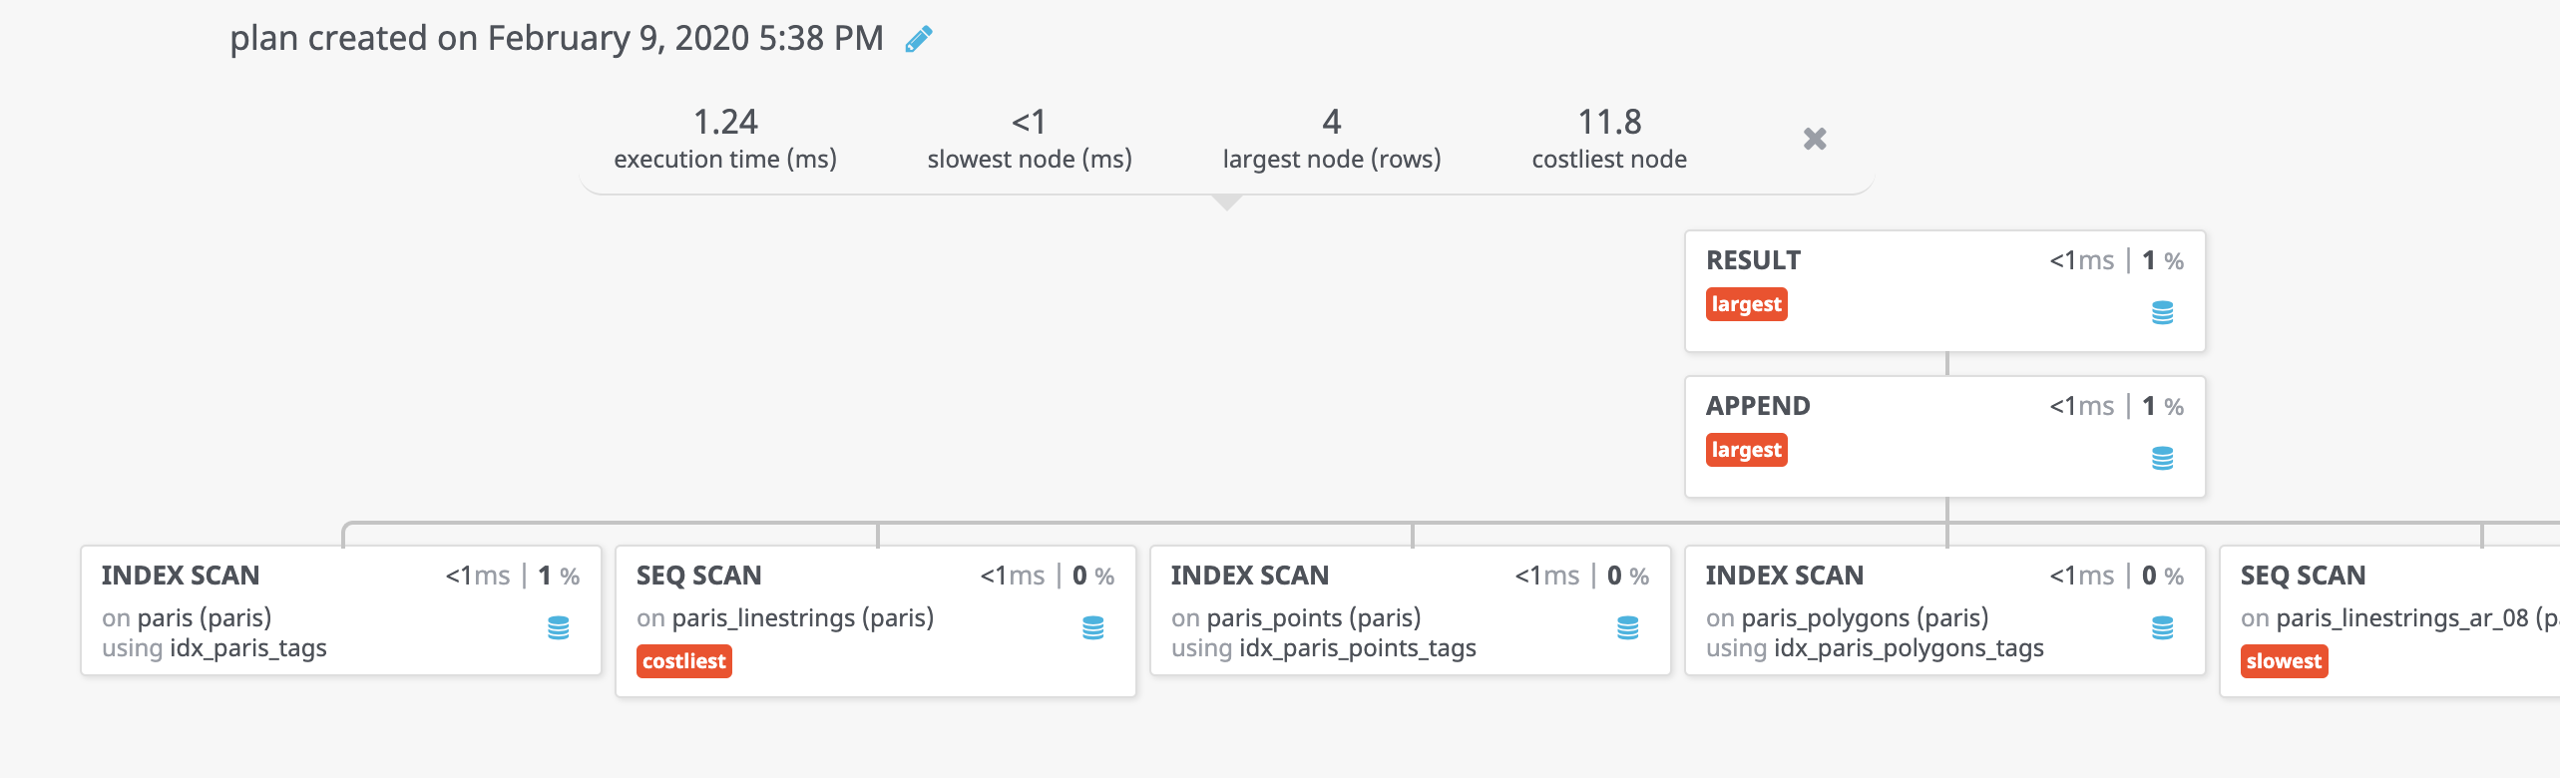Expand the RESULT node card

pyautogui.click(x=1753, y=260)
